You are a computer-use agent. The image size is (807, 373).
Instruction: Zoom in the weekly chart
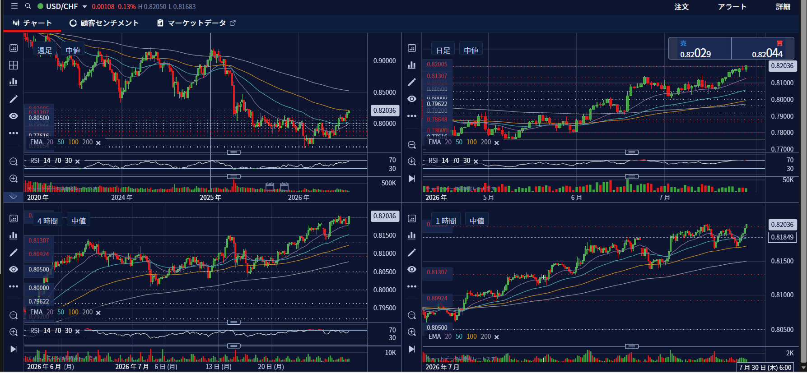tap(14, 179)
